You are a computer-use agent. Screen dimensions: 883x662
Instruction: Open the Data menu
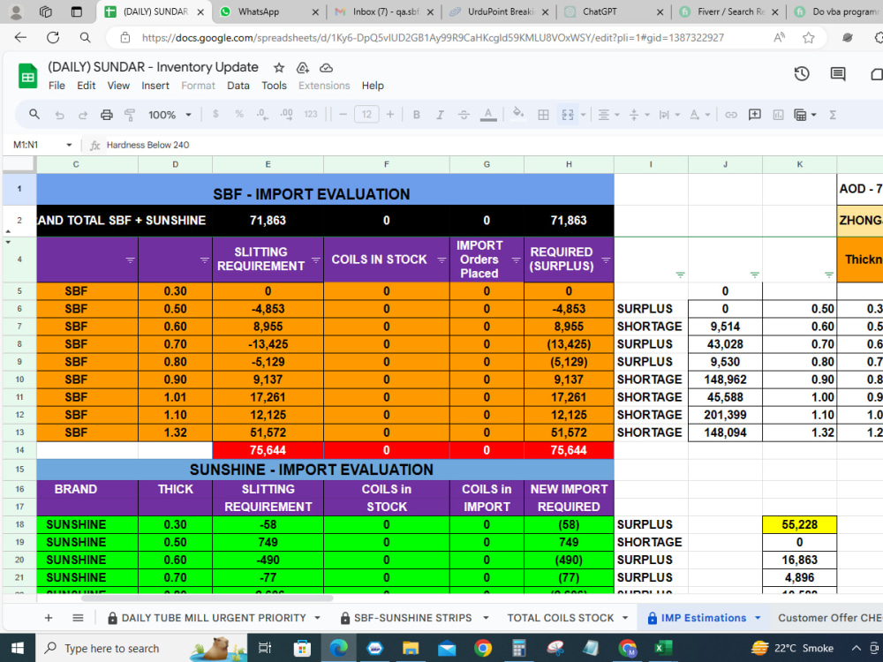click(238, 86)
